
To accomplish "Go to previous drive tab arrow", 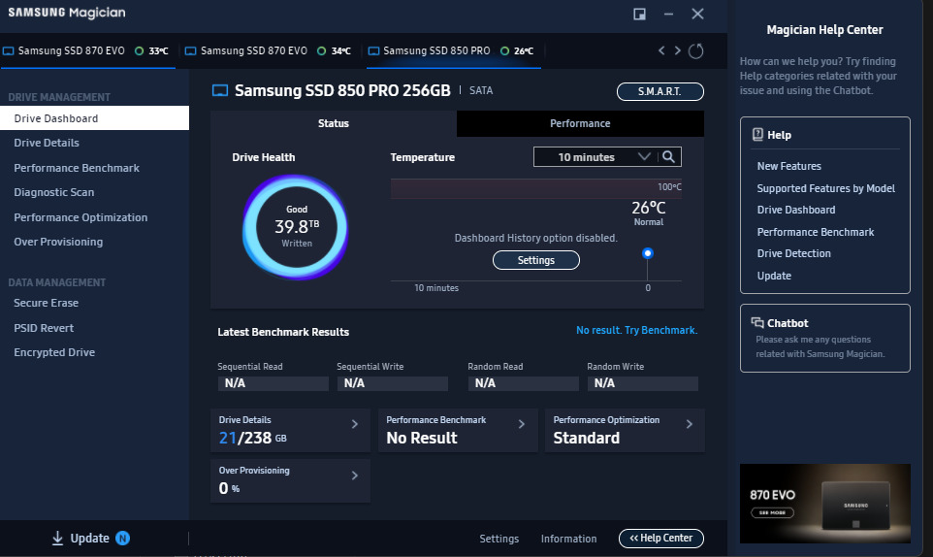I will [661, 50].
